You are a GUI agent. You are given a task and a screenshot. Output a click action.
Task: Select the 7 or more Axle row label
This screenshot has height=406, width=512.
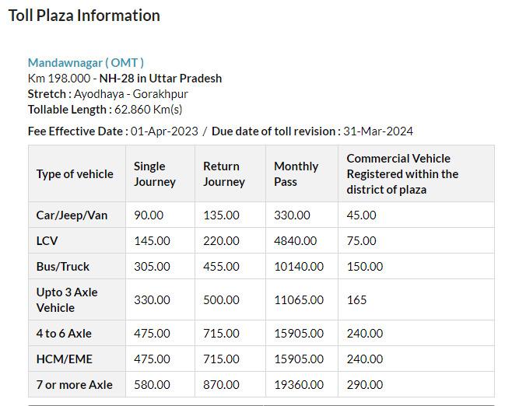(x=74, y=385)
